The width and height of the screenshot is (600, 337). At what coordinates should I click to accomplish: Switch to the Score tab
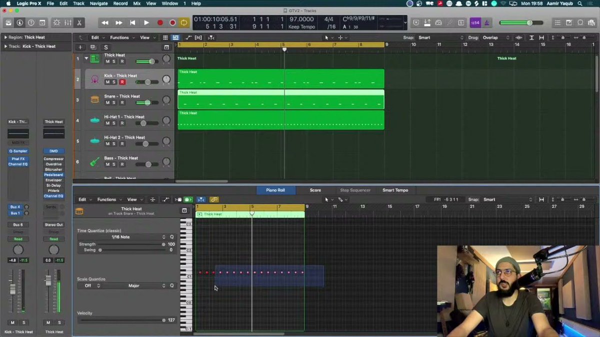pyautogui.click(x=315, y=190)
